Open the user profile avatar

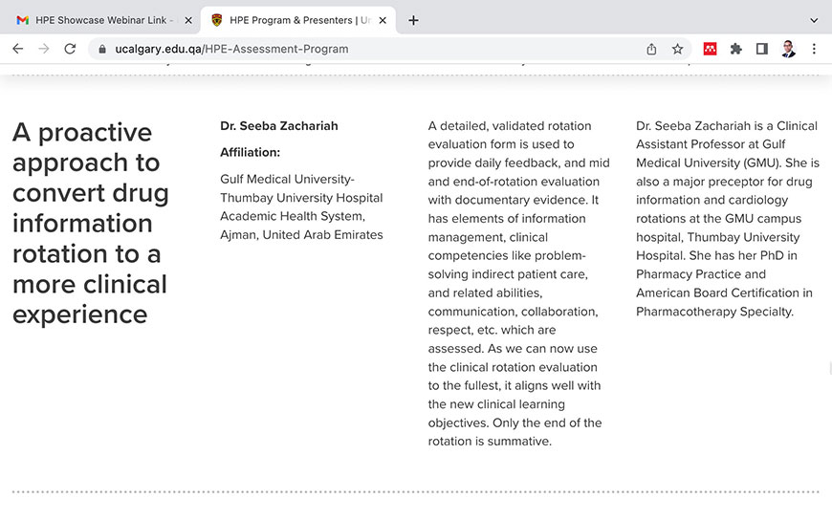(x=789, y=49)
